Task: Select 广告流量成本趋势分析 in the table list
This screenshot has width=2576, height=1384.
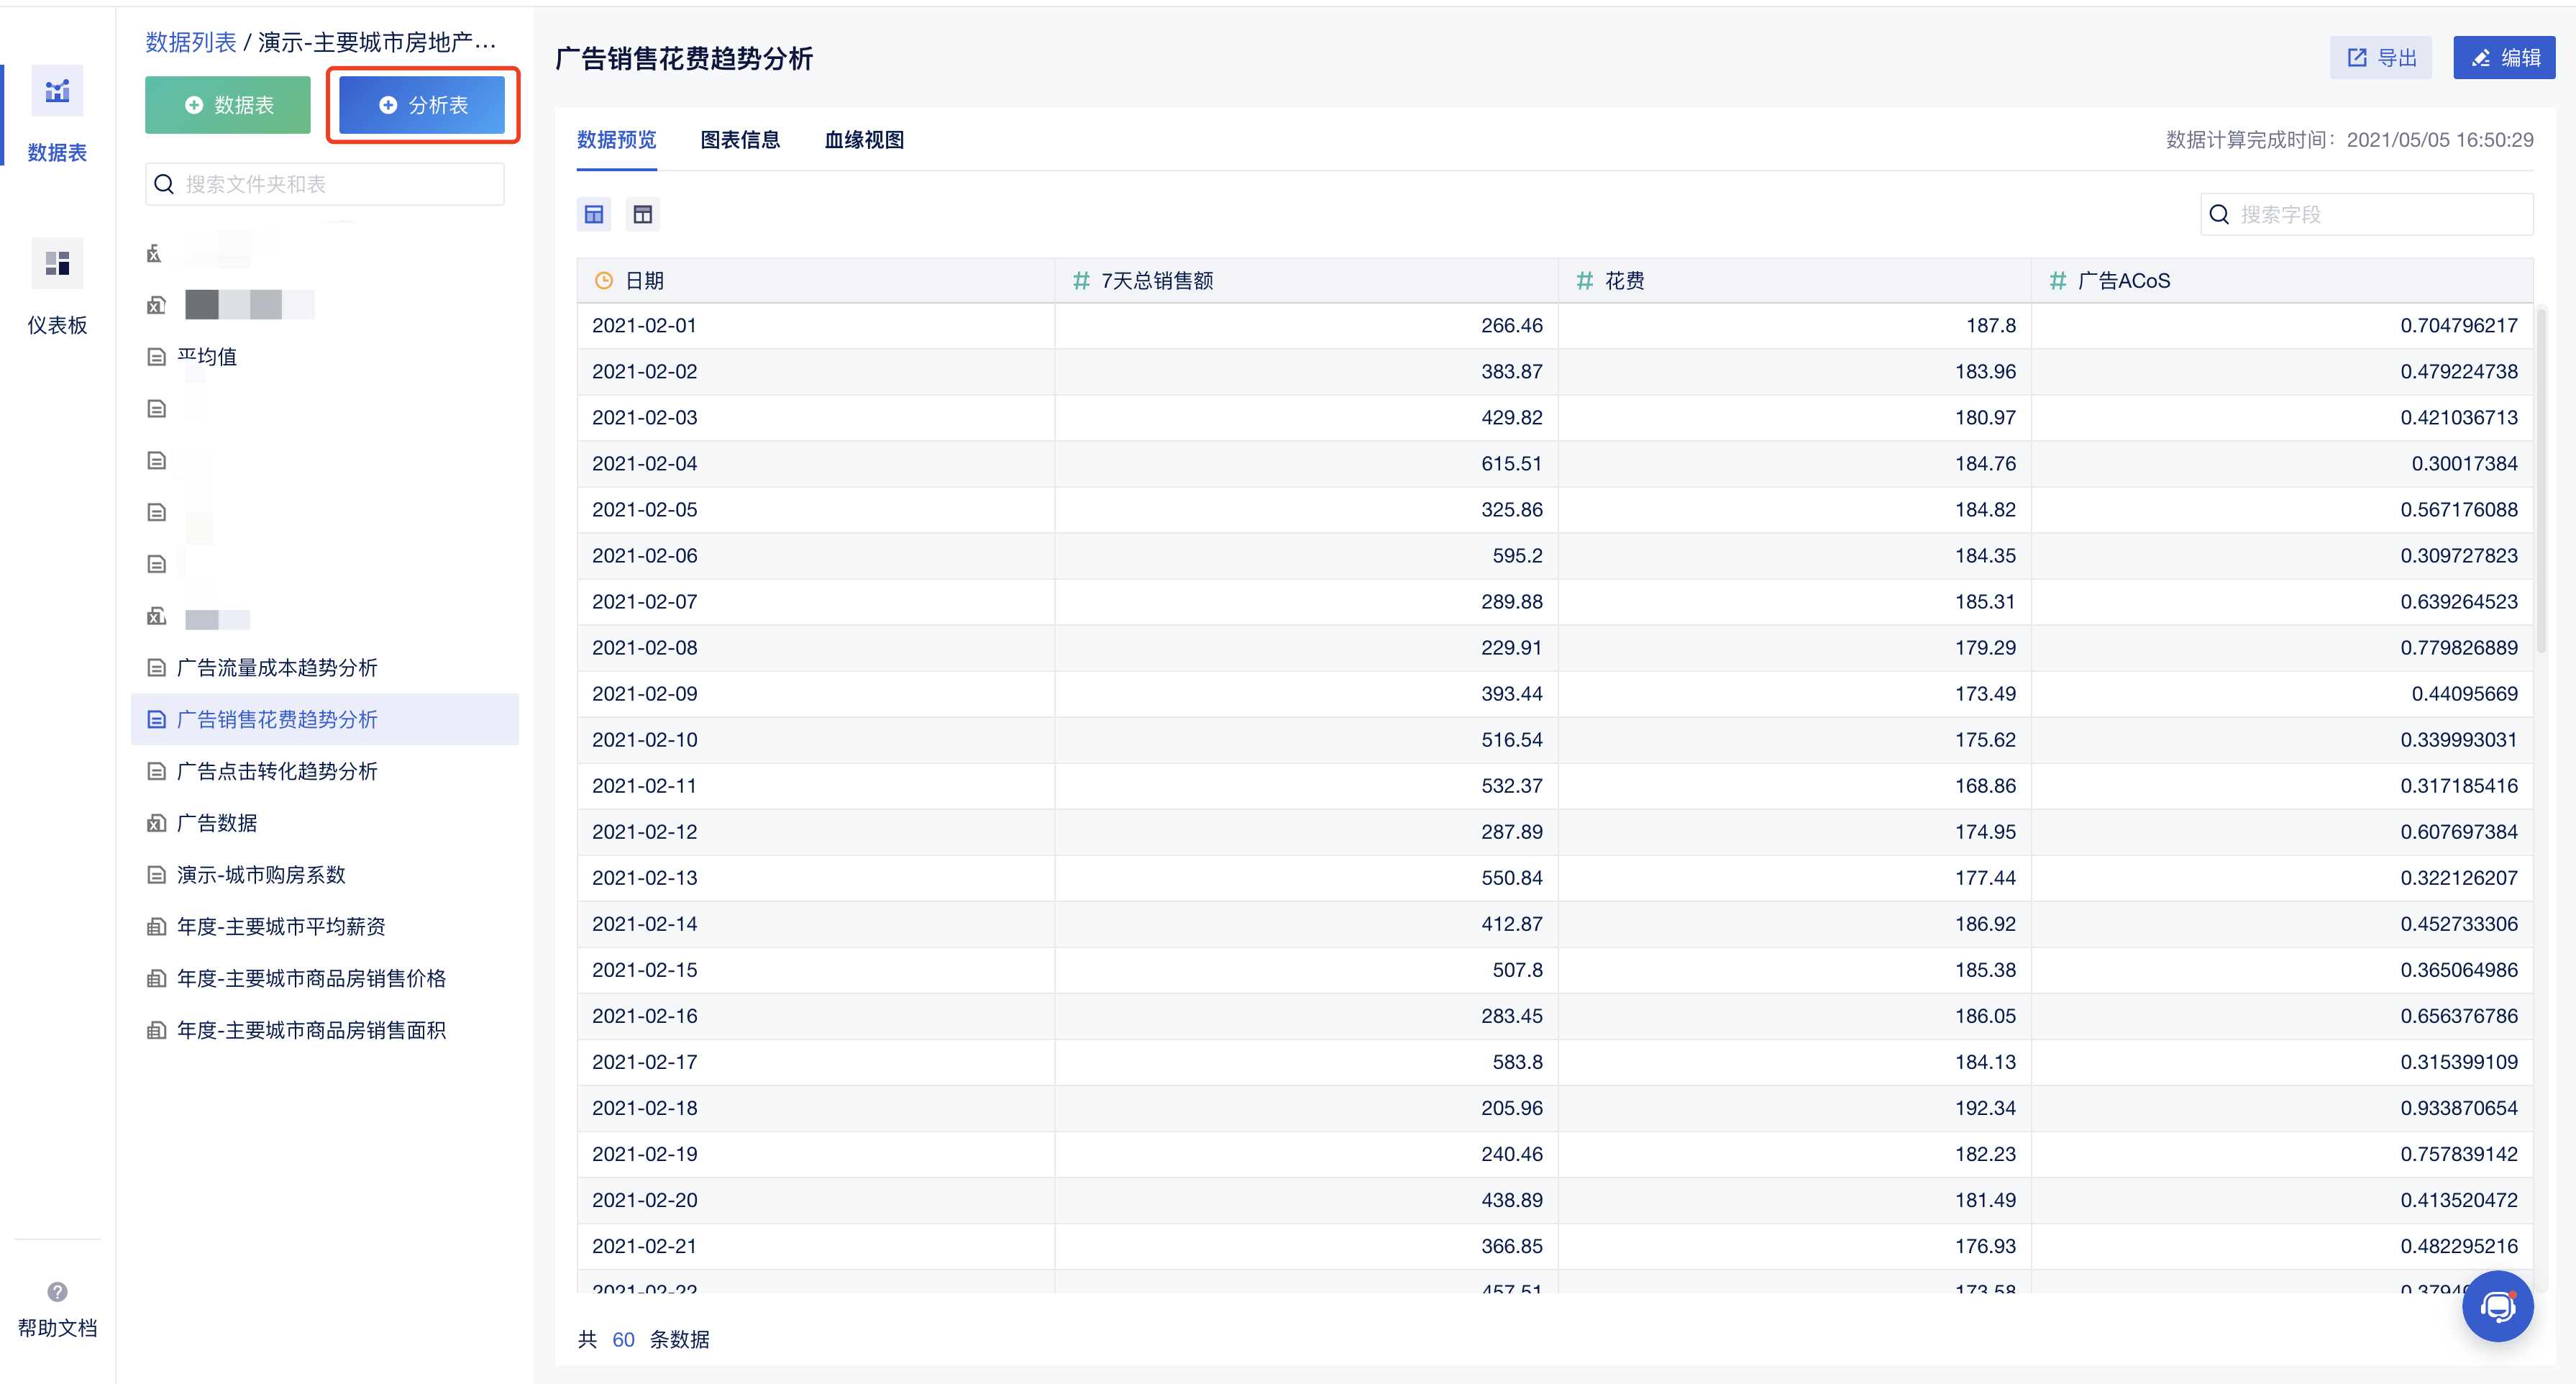Action: click(x=277, y=668)
